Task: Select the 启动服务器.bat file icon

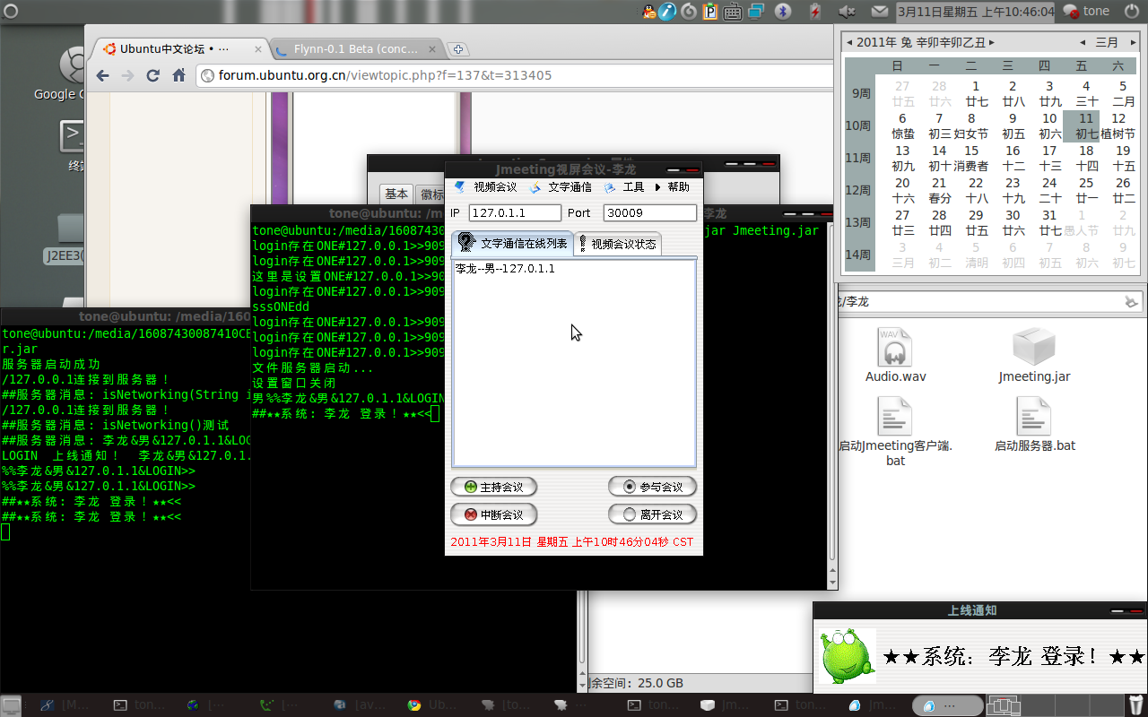Action: 1034,425
